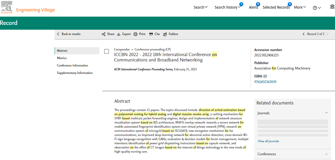This screenshot has height=160, width=335.
Task: Open ISBN link 9781450387439
Action: [265, 82]
